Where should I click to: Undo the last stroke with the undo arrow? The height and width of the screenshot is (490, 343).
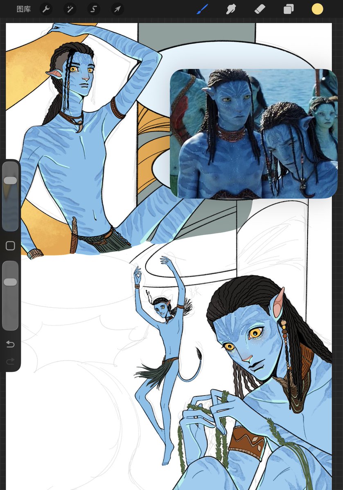tap(10, 344)
